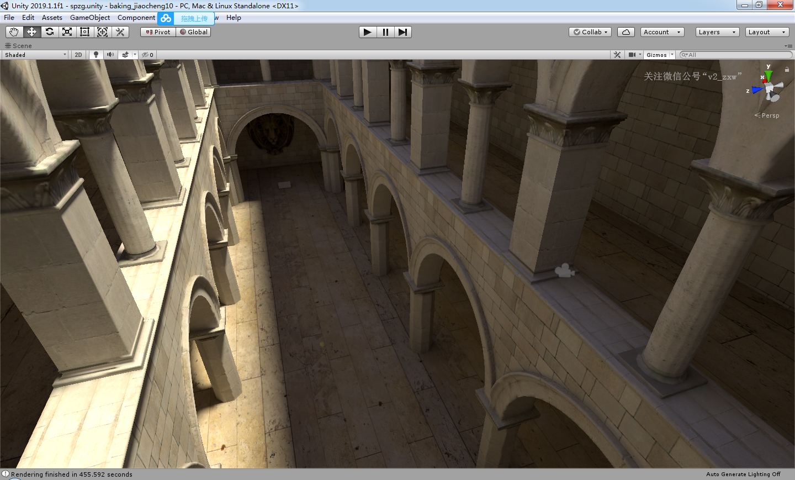
Task: Click the status bar info icon
Action: point(5,474)
